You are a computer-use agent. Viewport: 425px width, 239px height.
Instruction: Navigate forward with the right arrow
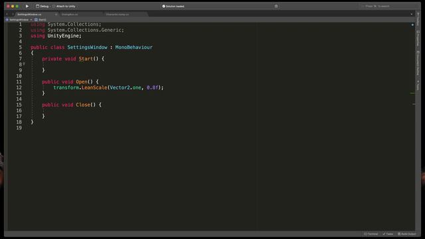click(x=13, y=15)
